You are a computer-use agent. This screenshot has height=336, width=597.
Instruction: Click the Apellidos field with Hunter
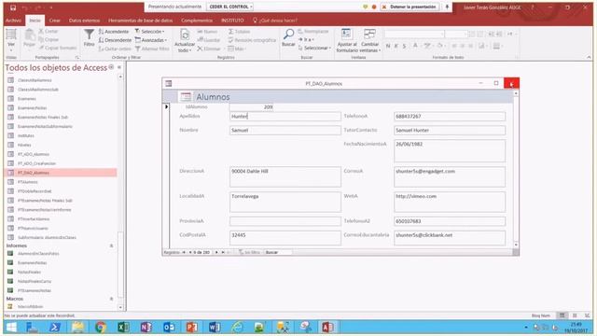(285, 117)
